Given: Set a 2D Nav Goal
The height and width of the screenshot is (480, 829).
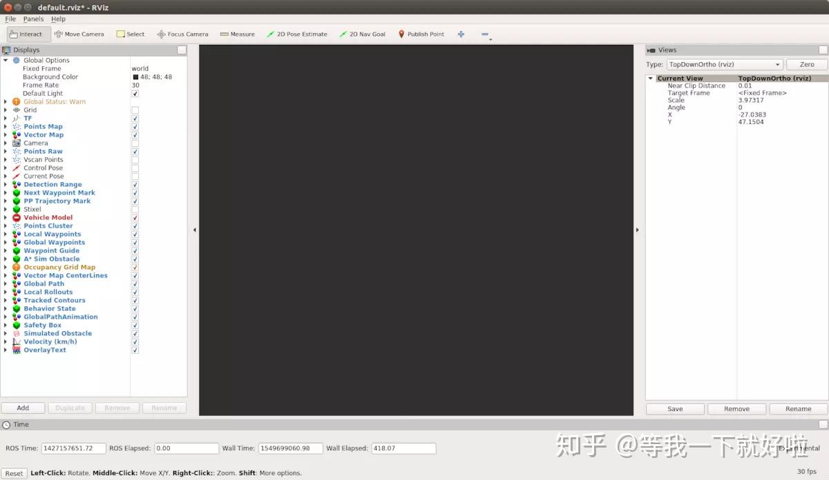Looking at the screenshot, I should (x=362, y=33).
